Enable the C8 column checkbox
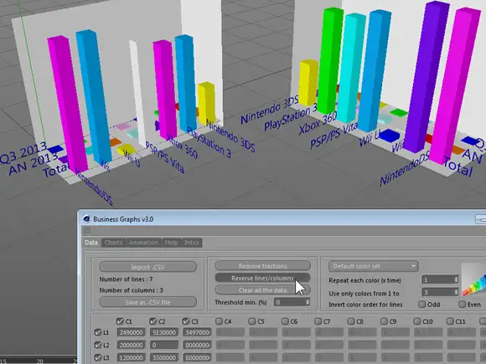486x364 pixels. click(x=351, y=321)
